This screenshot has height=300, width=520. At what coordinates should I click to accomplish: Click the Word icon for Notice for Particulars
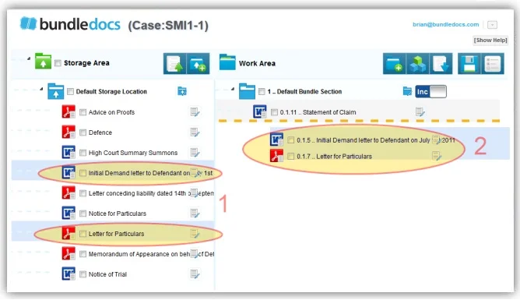pos(69,213)
